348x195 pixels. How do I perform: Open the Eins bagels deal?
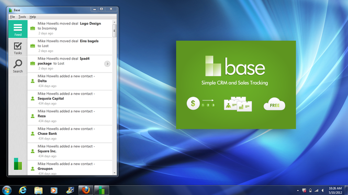point(89,41)
